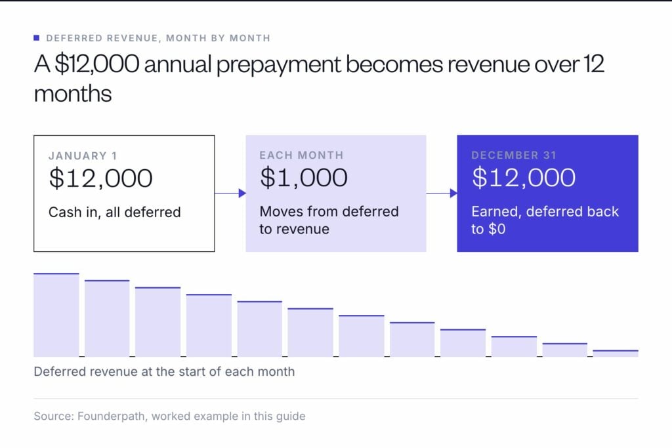Click the first, tallest bar in the chart
This screenshot has width=672, height=448.
[56, 315]
